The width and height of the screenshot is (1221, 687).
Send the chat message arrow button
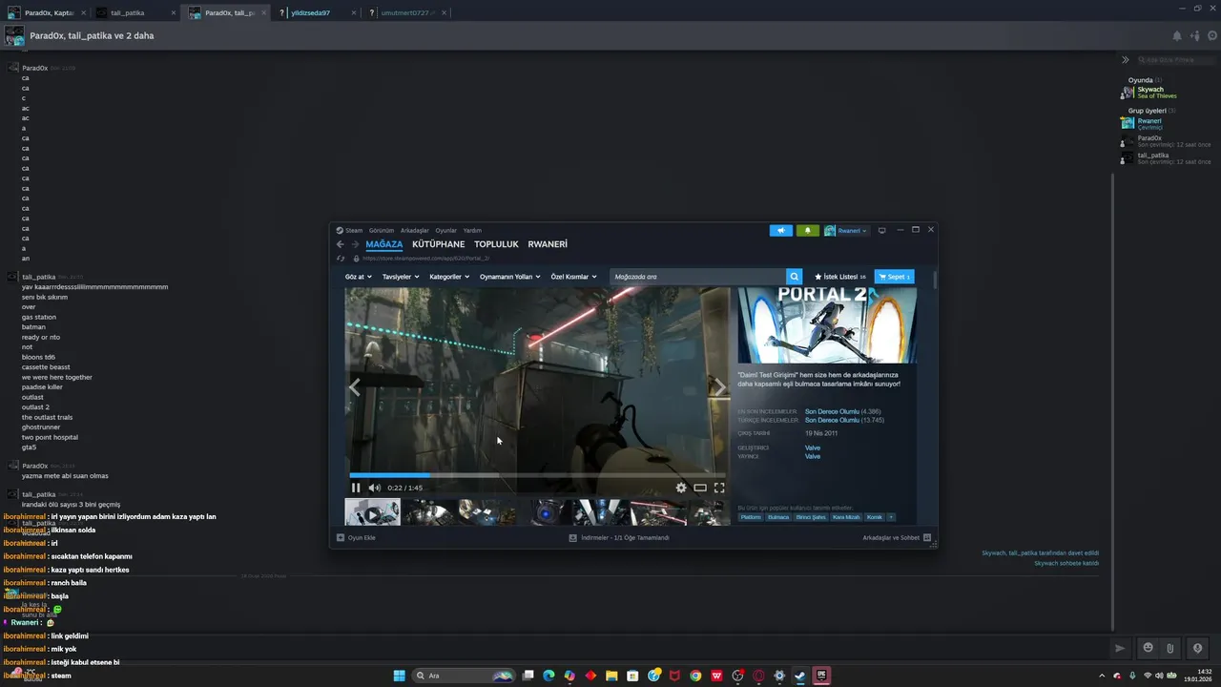tap(1121, 649)
